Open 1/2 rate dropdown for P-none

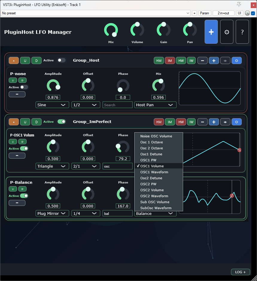[x=86, y=105]
